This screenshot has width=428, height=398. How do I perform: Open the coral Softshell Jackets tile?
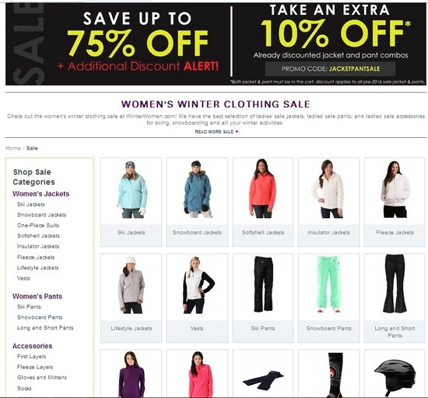(263, 202)
